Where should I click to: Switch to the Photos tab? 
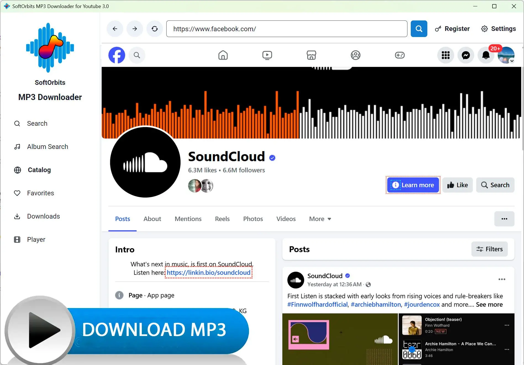pos(253,219)
